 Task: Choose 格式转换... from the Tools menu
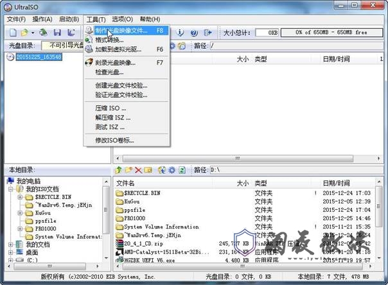tap(127, 40)
